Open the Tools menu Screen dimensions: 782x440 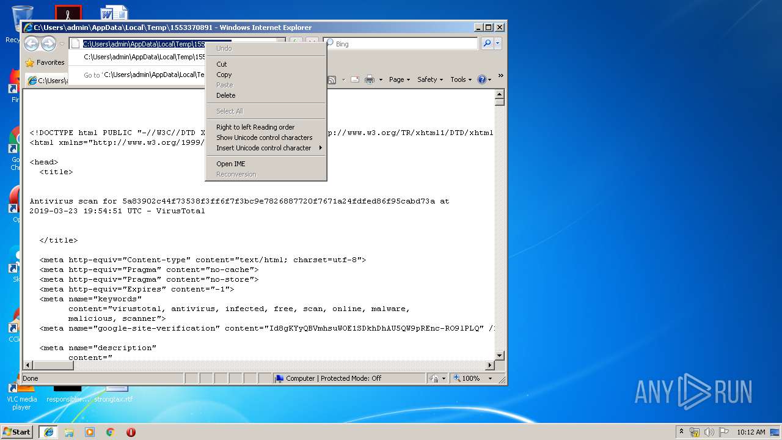461,79
